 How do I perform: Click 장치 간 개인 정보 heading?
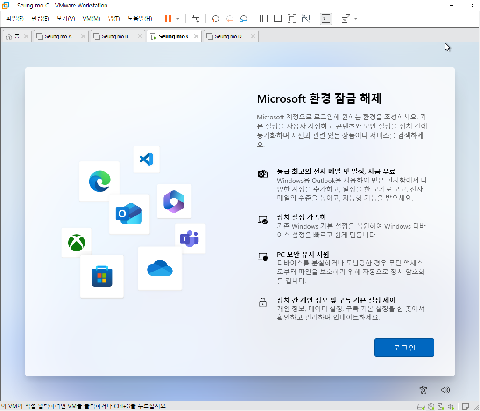tap(336, 300)
